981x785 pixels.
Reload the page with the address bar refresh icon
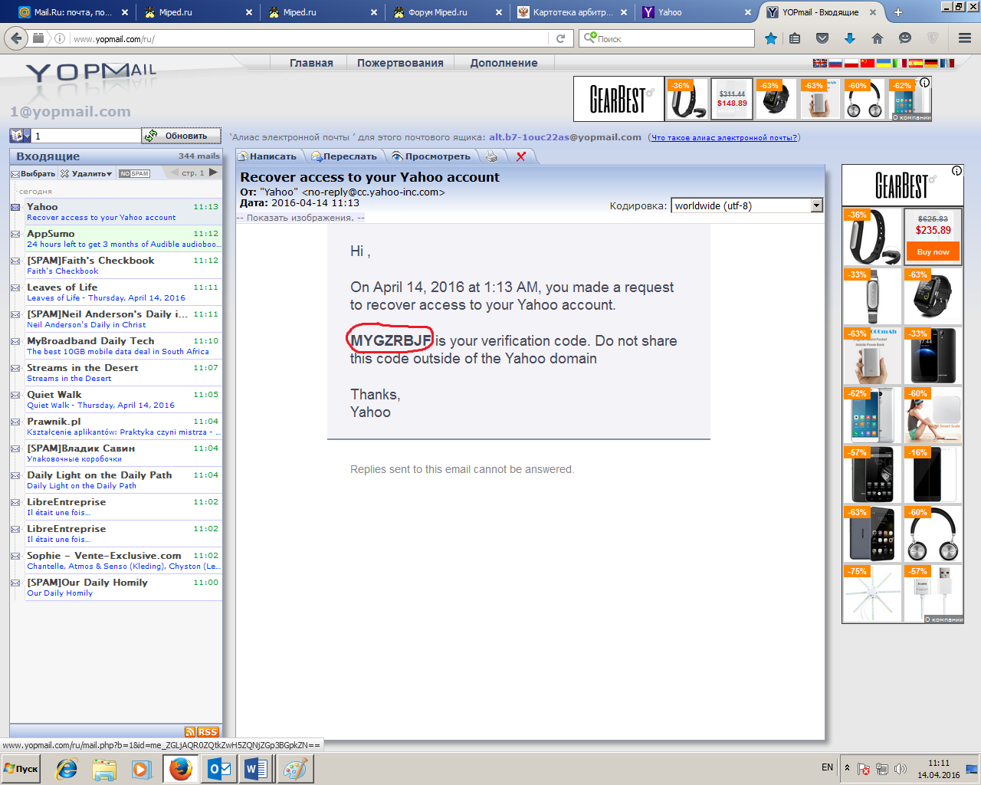pyautogui.click(x=560, y=38)
